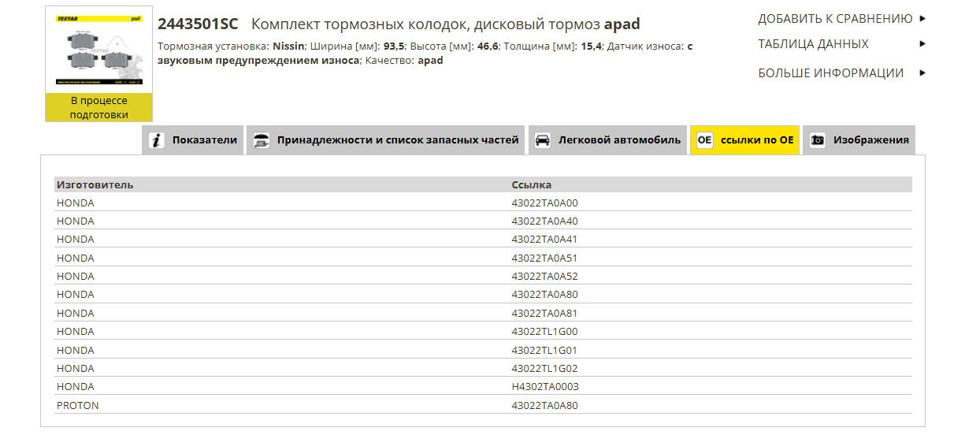Click ДОБАВИТЬ К СРАВНЕНИЮ link

tap(835, 18)
